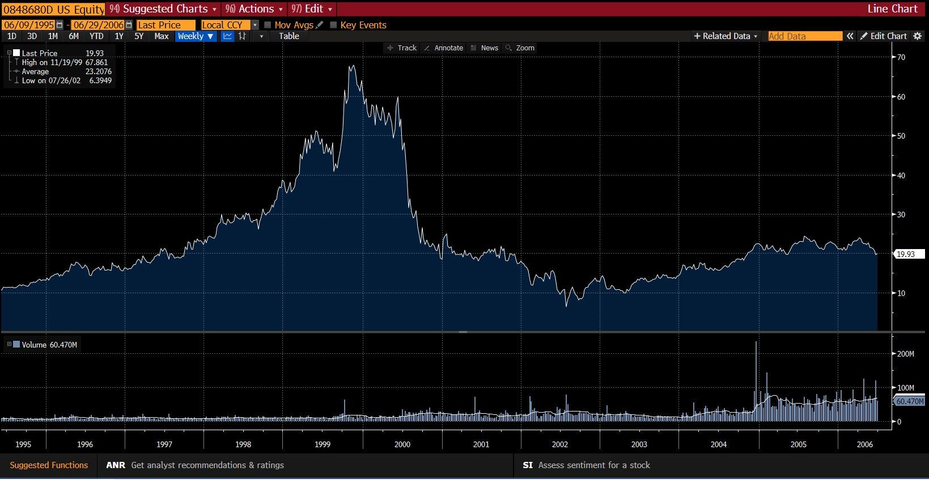
Task: Click the Add Data input field
Action: click(805, 36)
